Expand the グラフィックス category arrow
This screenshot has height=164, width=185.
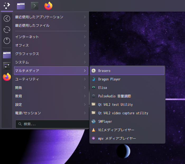click(x=85, y=54)
